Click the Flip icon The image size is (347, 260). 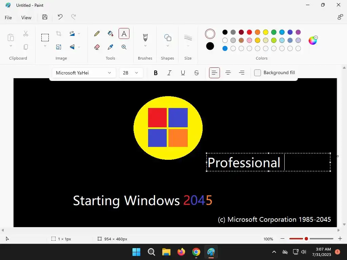tap(72, 47)
